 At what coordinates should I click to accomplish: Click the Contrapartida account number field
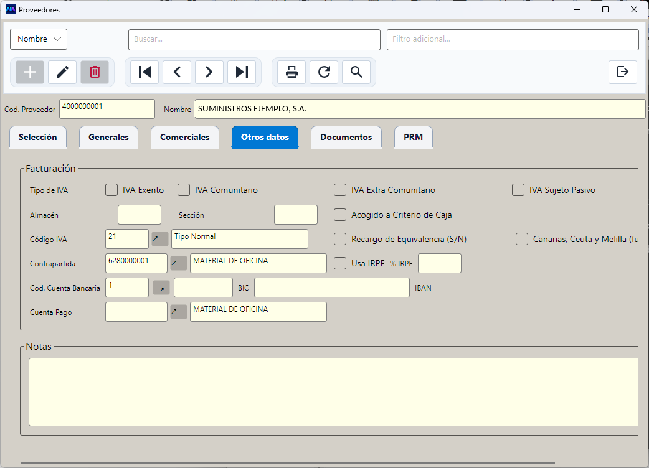click(136, 263)
